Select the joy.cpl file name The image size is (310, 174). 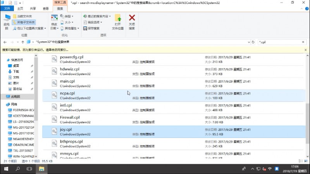click(66, 129)
